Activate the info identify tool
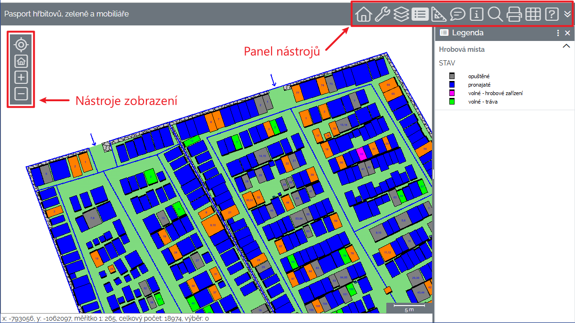 tap(476, 15)
